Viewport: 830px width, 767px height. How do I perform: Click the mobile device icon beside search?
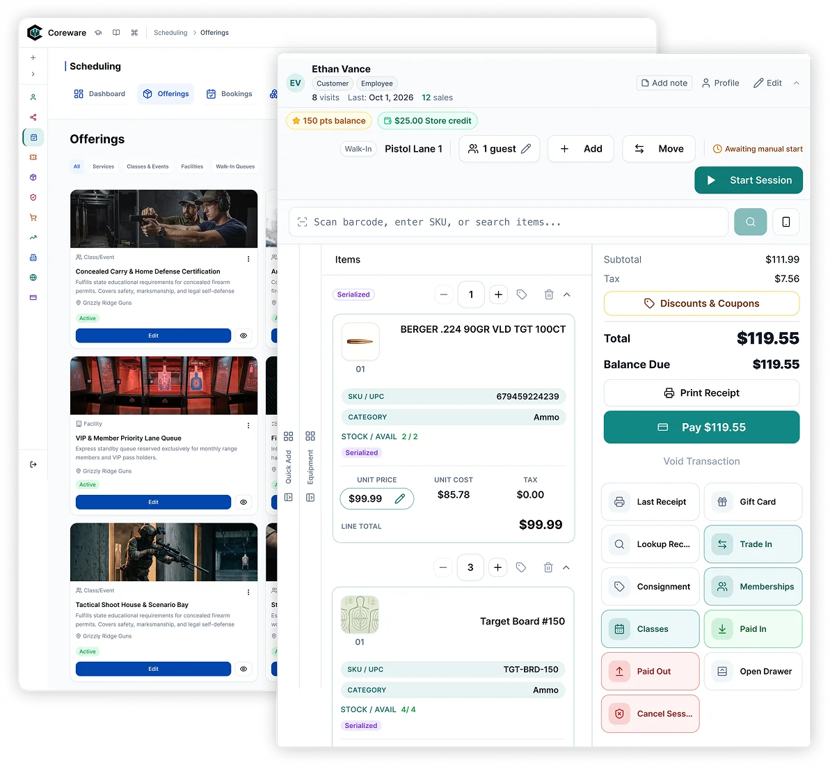tap(786, 222)
